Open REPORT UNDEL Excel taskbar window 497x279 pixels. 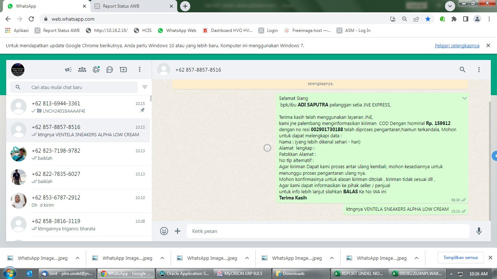tap(359, 274)
